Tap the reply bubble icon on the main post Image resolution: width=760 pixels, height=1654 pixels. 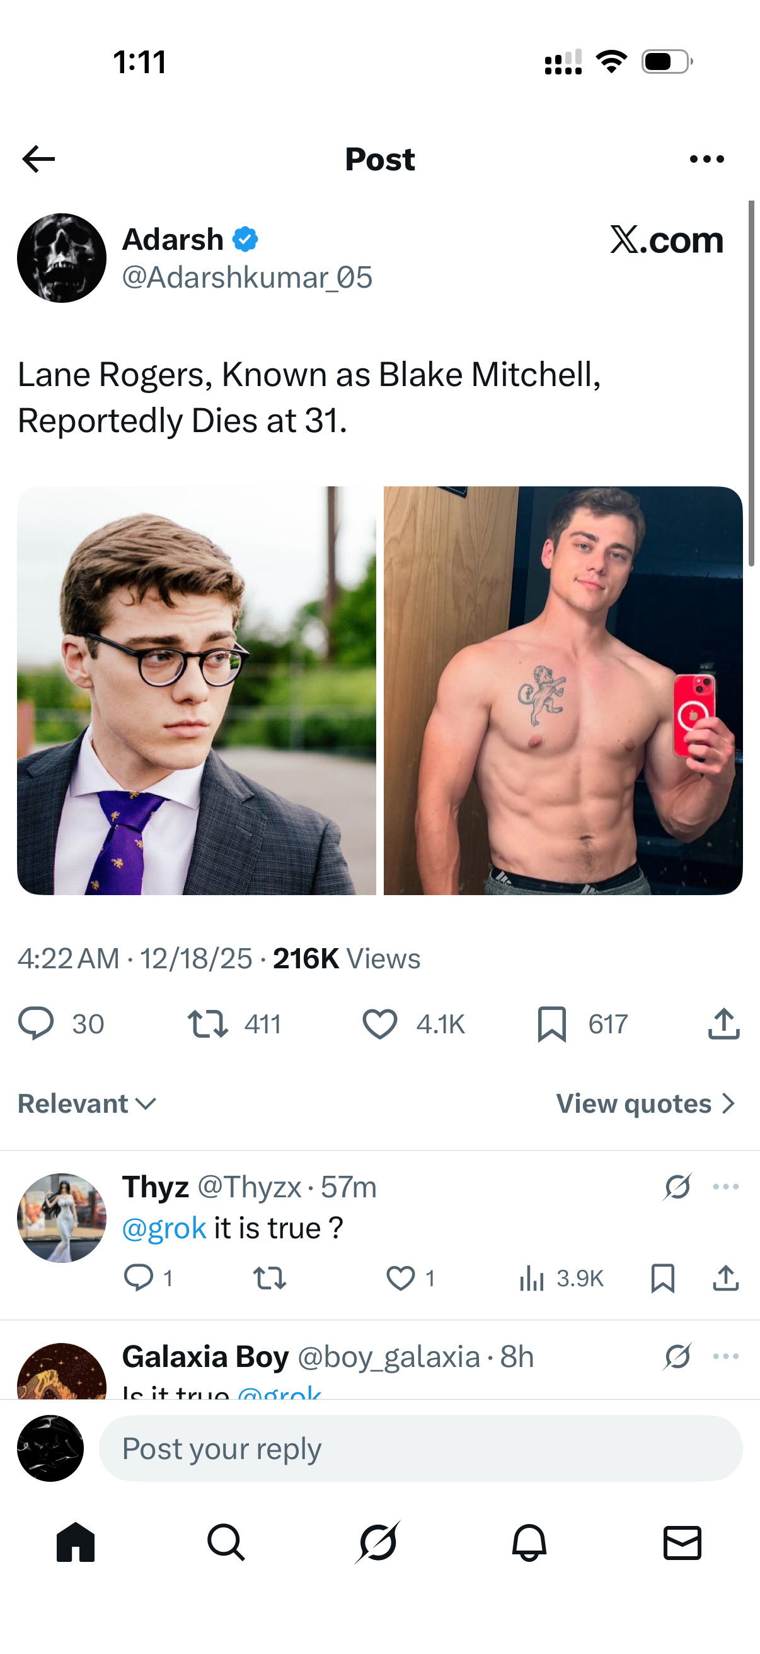point(36,1023)
